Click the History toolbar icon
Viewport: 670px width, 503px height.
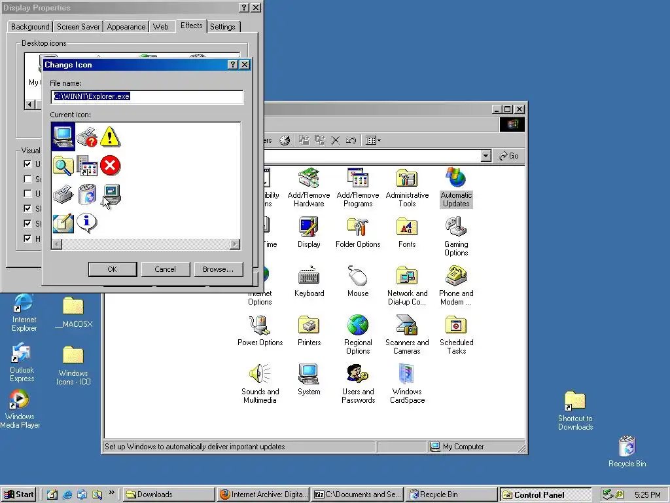click(x=285, y=140)
